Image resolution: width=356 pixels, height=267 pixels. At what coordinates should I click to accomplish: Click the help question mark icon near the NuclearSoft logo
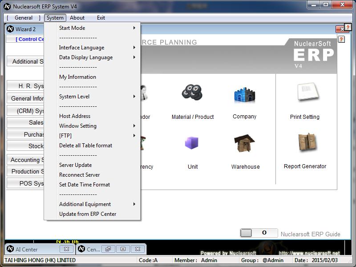[341, 39]
